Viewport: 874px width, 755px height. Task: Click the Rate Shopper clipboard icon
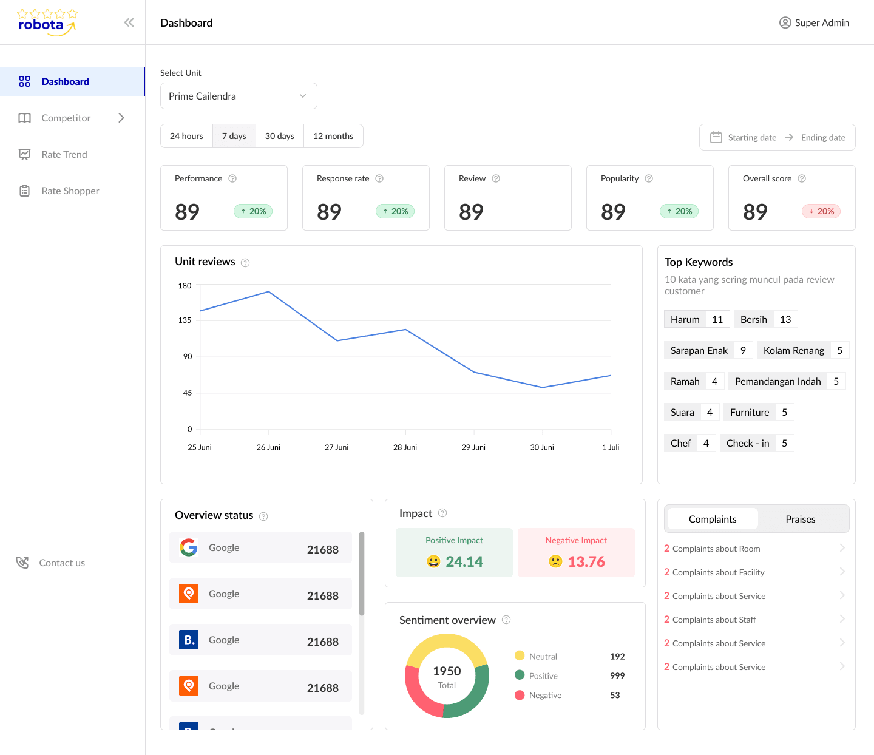pyautogui.click(x=24, y=191)
